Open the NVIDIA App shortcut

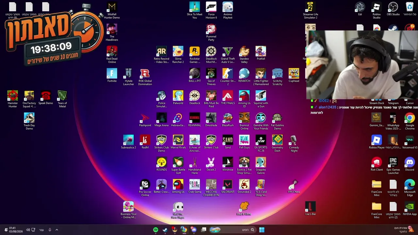pyautogui.click(x=410, y=209)
